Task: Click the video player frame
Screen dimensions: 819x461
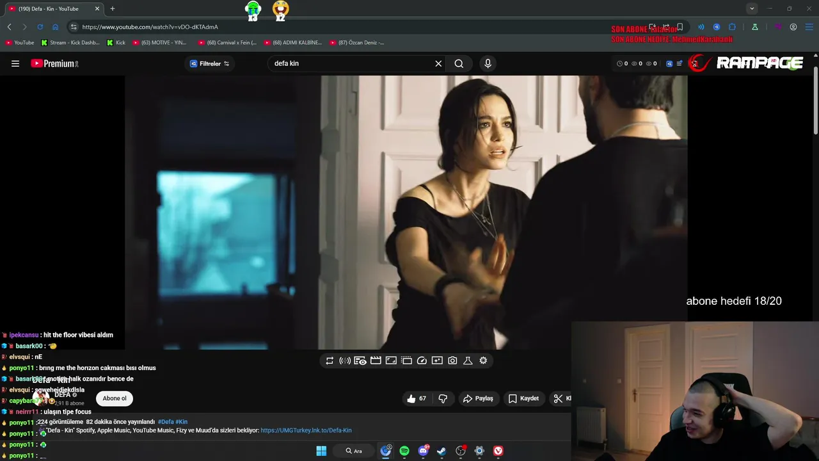Action: (406, 213)
